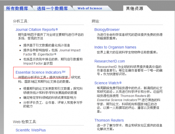Click BiologyBrowser description starting 为进行生命科学信息研究
175x134 pixels.
coord(129,36)
